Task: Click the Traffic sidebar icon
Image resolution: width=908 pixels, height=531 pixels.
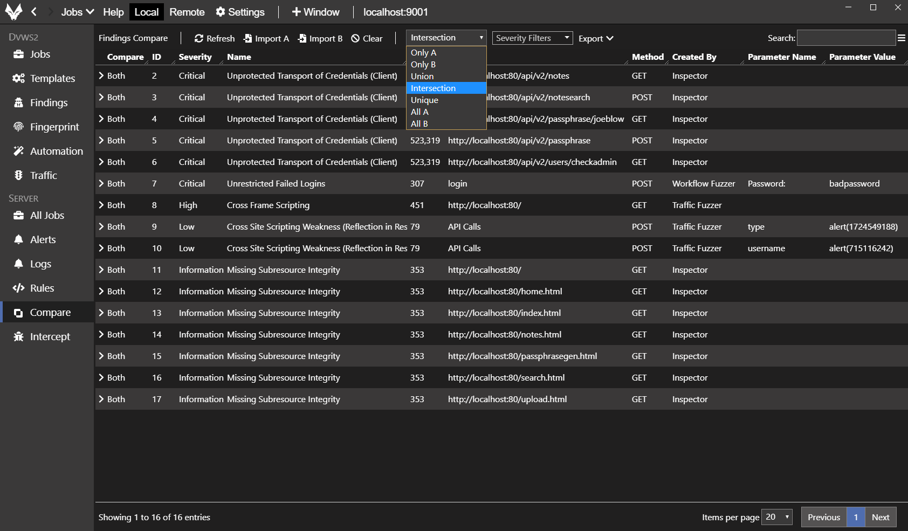Action: click(18, 175)
